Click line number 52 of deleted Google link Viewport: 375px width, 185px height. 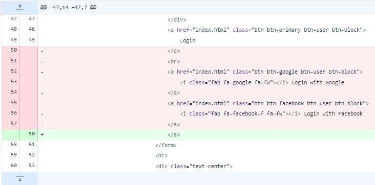point(14,71)
